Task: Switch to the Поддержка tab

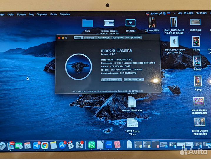Action: click(117, 37)
